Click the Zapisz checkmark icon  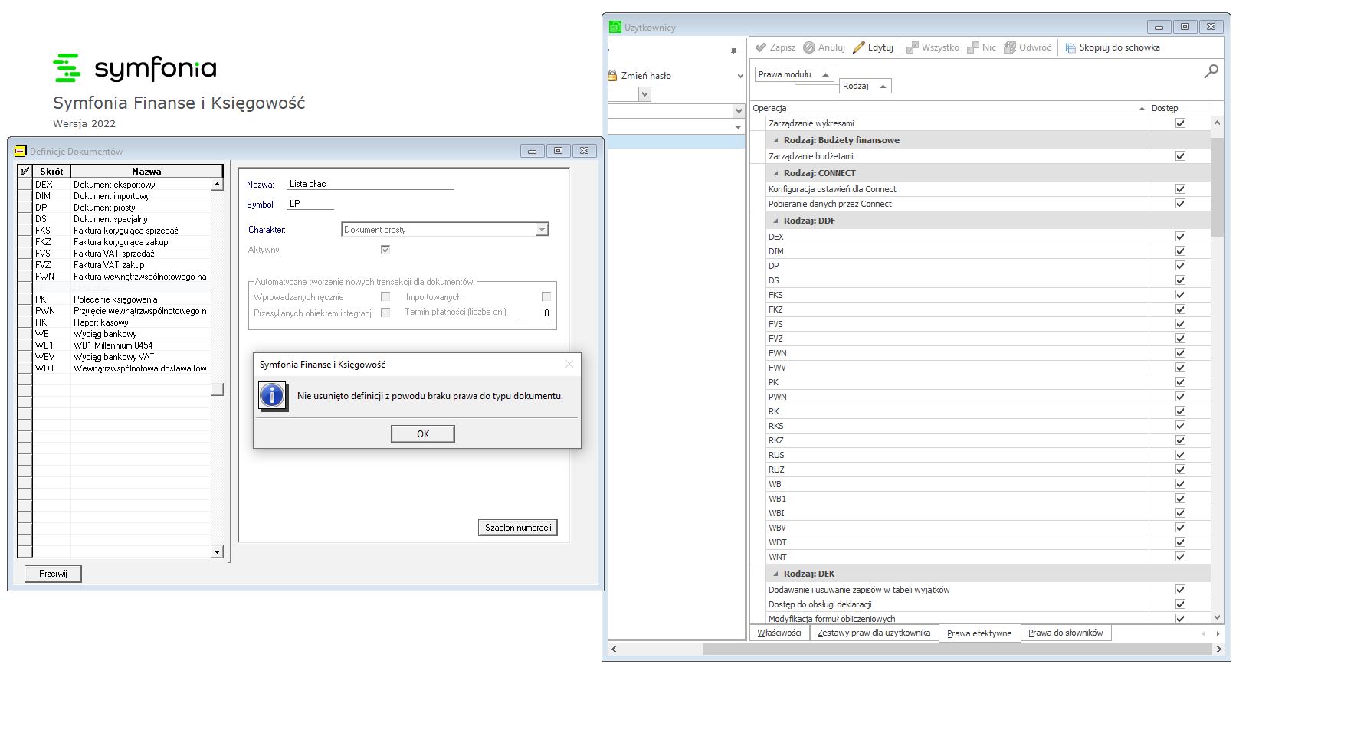[x=761, y=47]
